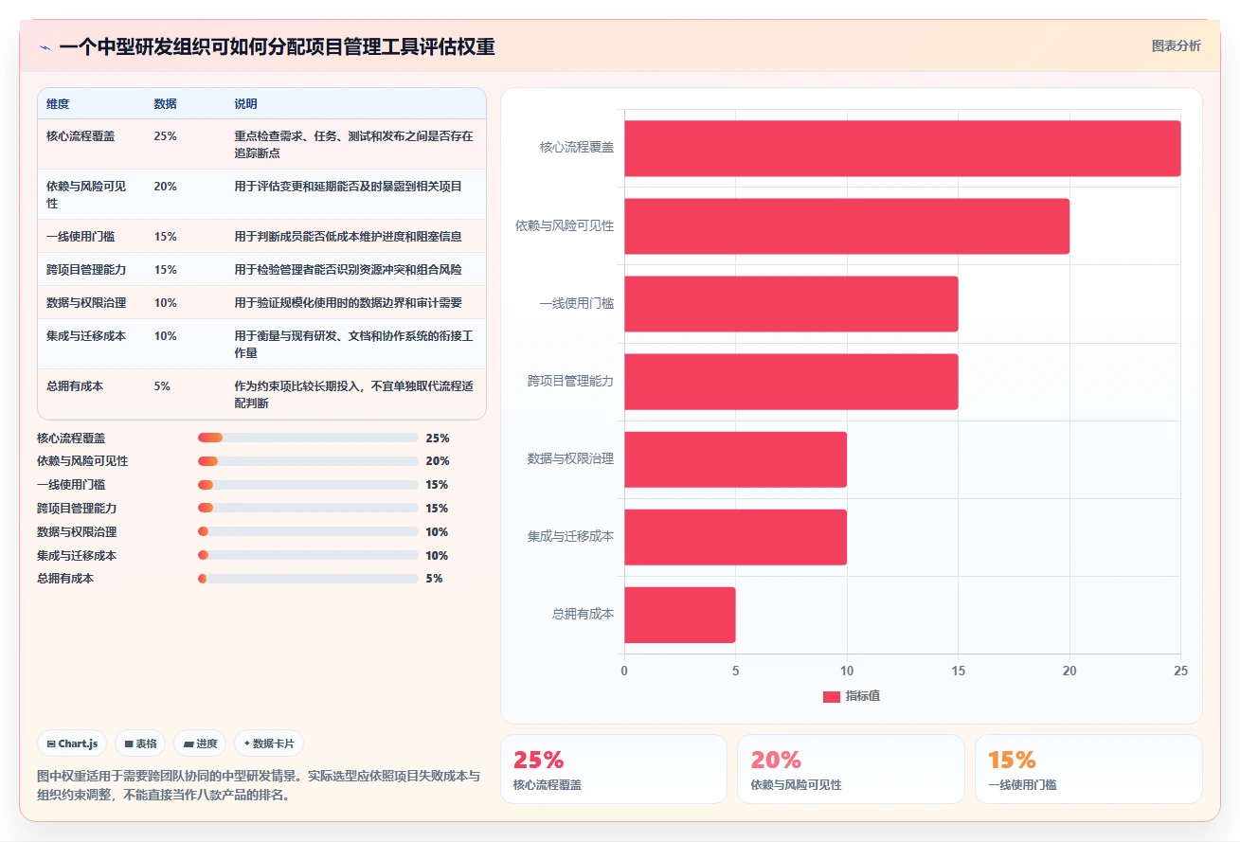Image resolution: width=1240 pixels, height=842 pixels.
Task: Click the 总拥有成本 label on the chart axis
Action: [584, 615]
